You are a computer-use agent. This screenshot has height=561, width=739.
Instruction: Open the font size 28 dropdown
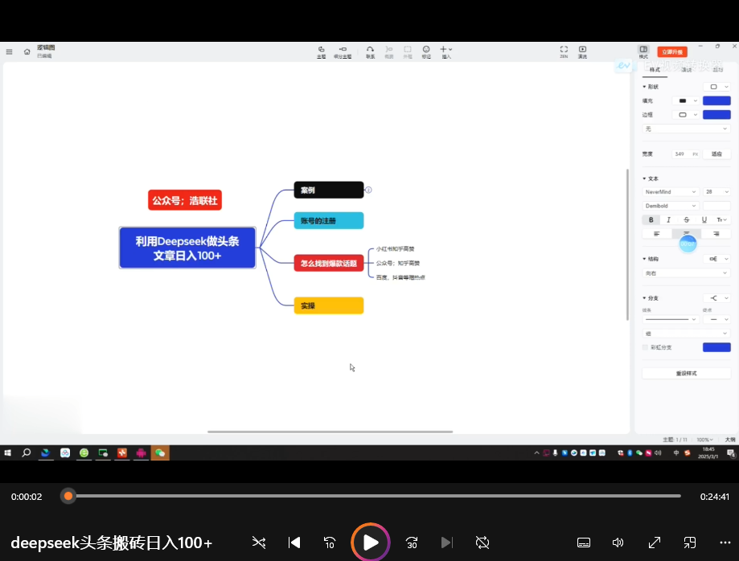(716, 192)
